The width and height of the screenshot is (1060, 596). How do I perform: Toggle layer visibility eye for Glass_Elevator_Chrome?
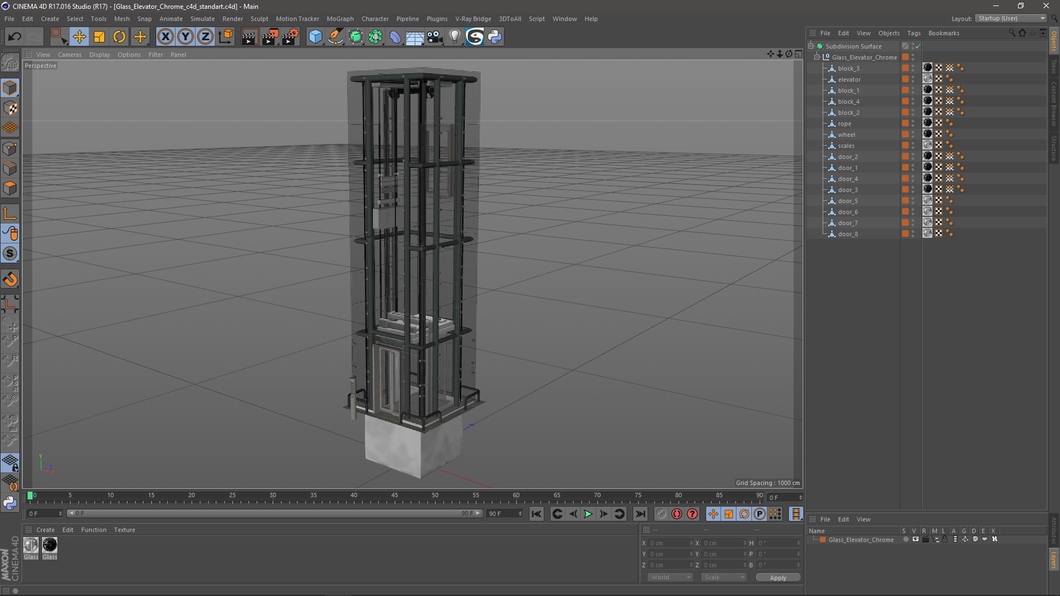pos(915,540)
